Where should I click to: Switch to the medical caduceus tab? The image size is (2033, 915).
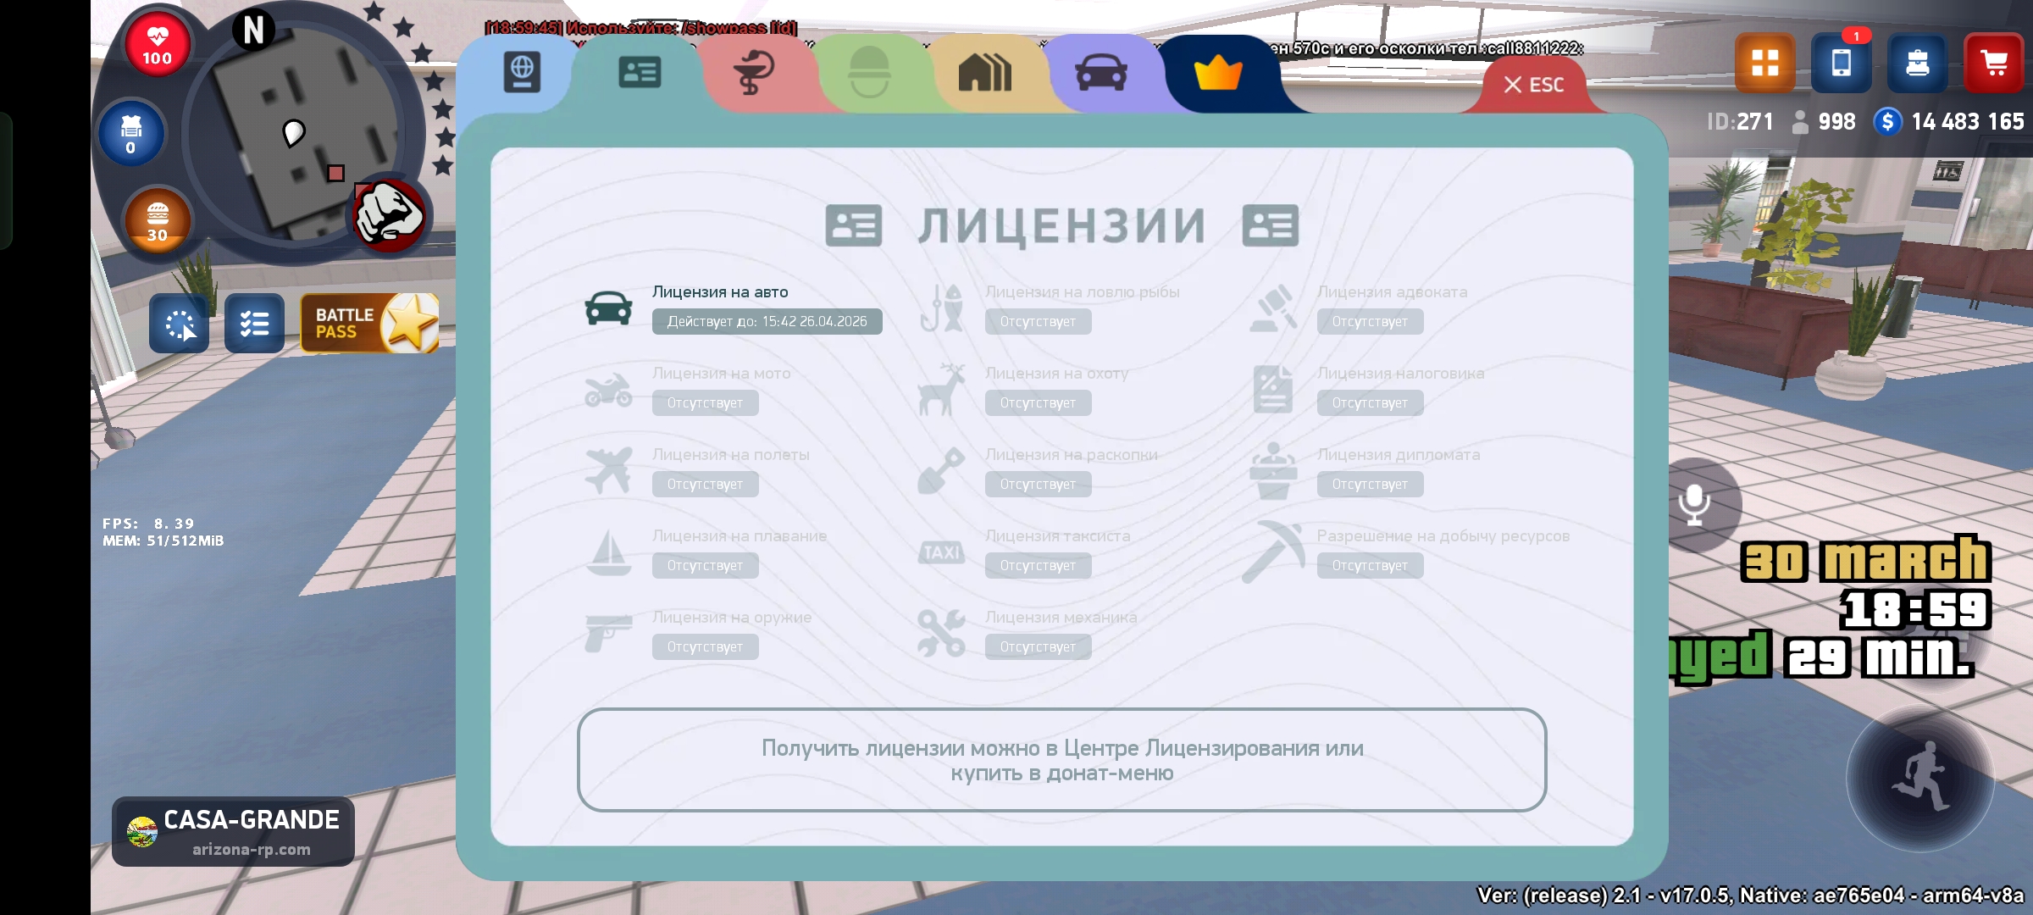tap(753, 72)
